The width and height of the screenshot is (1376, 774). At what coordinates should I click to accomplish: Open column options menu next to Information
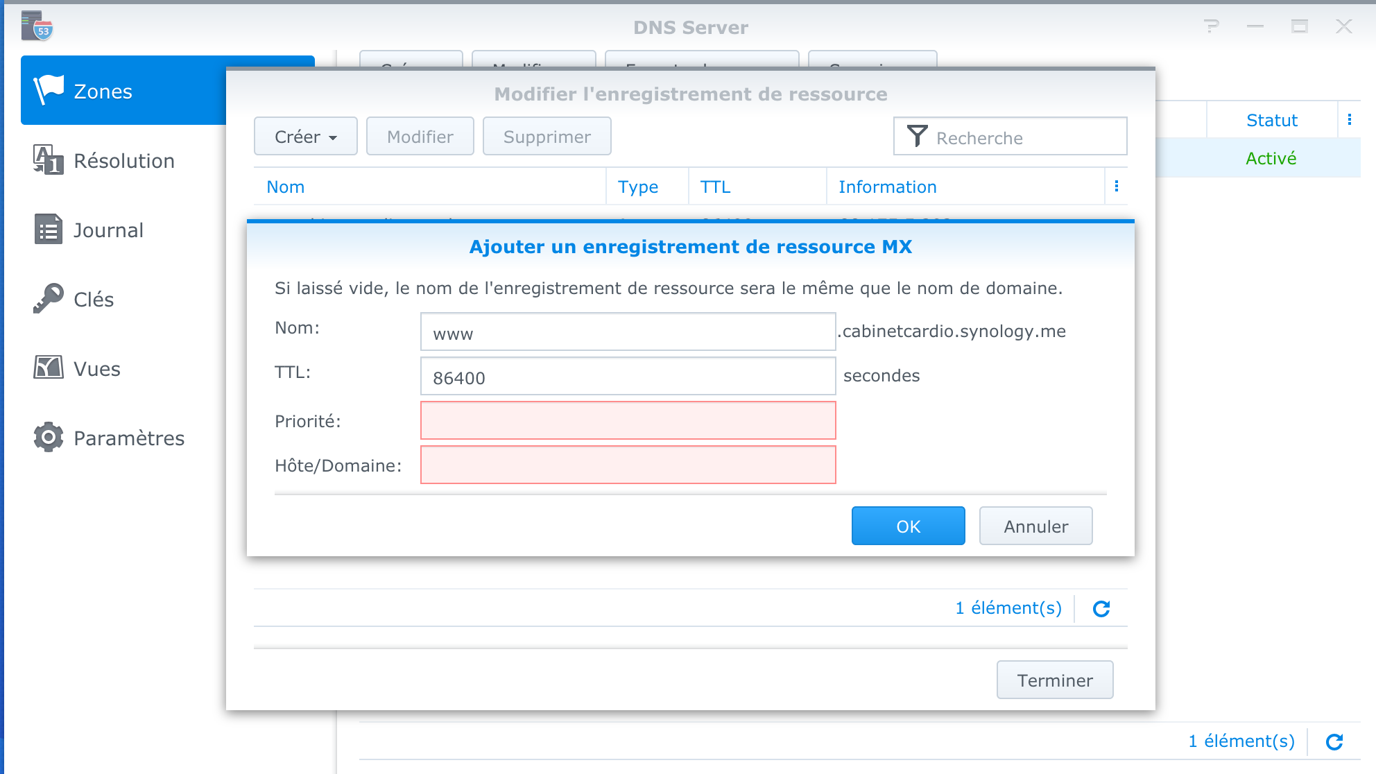[x=1117, y=186]
